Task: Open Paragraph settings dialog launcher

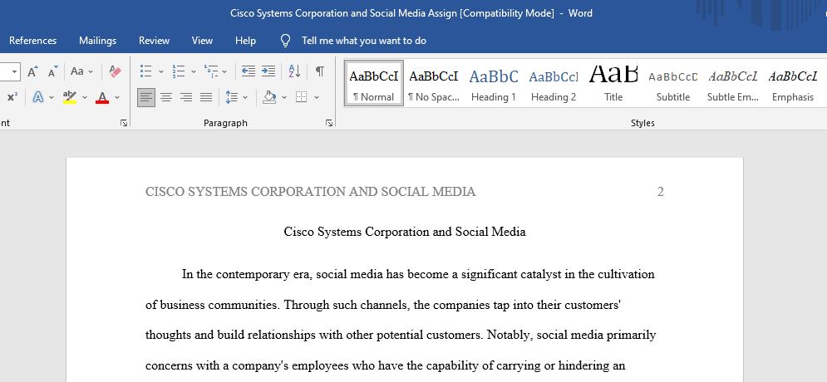Action: tap(329, 123)
